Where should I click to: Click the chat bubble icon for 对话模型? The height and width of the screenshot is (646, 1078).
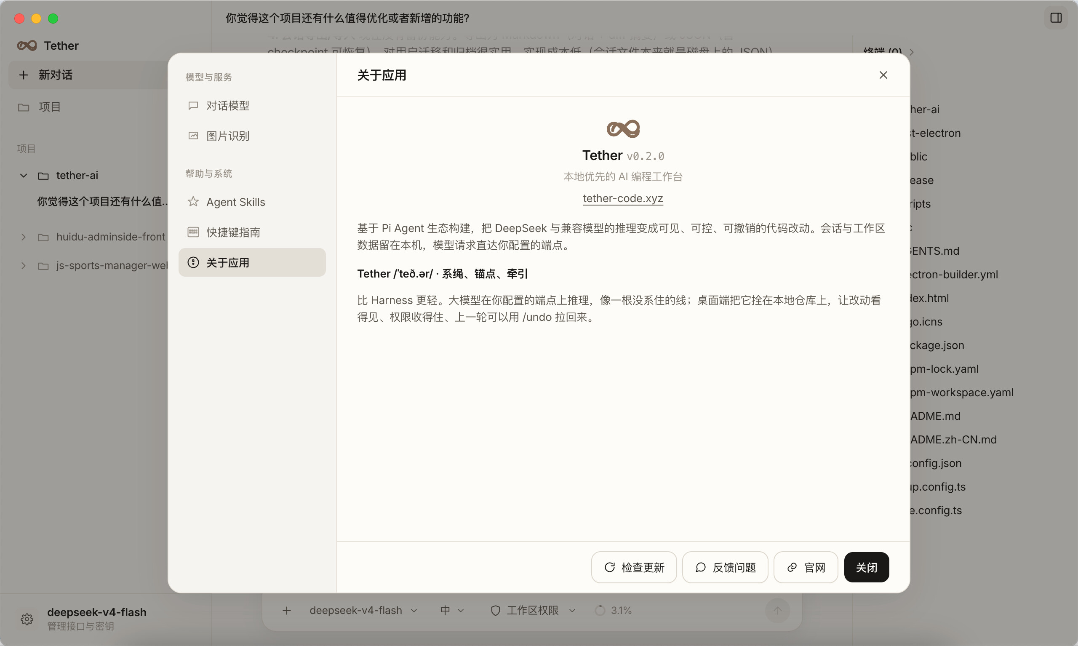click(x=193, y=106)
